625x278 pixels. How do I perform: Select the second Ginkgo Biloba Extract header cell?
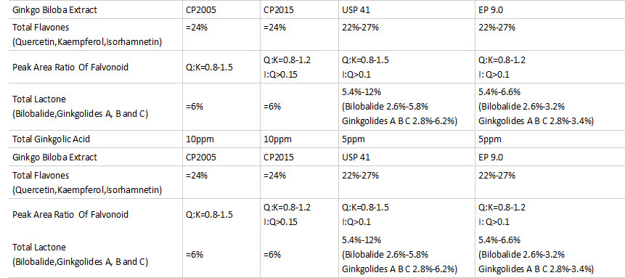pos(54,158)
